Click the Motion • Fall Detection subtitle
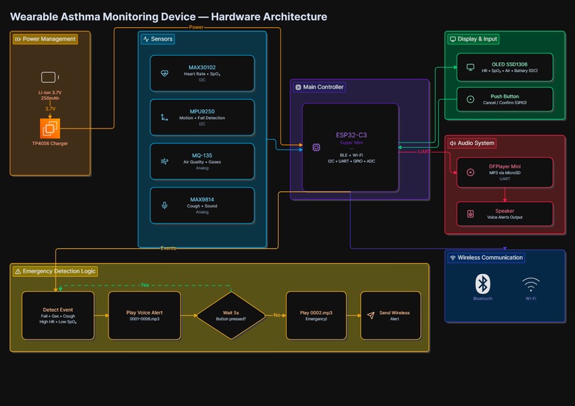Screen dimensions: 575x406 click(202, 118)
